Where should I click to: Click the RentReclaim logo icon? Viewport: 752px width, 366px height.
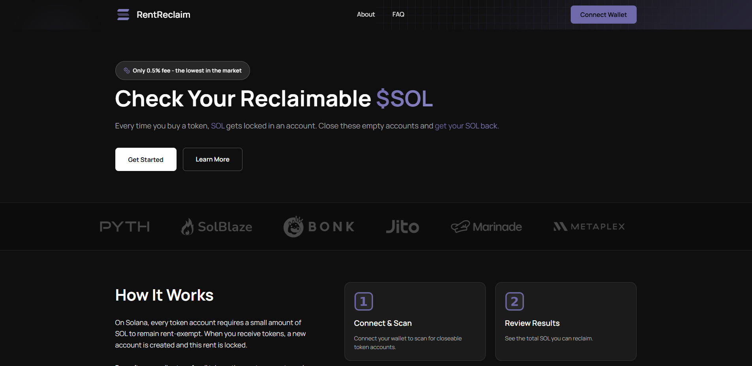coord(123,15)
